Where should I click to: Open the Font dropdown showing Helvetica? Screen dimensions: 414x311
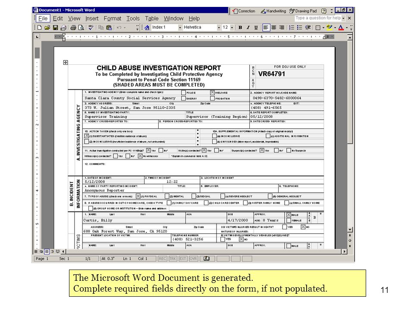(x=219, y=28)
